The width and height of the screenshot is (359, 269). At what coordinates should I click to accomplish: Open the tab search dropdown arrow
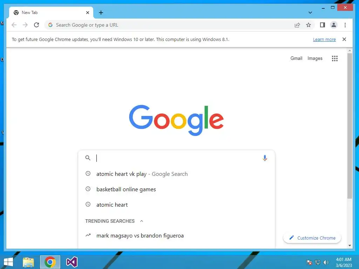pyautogui.click(x=310, y=13)
